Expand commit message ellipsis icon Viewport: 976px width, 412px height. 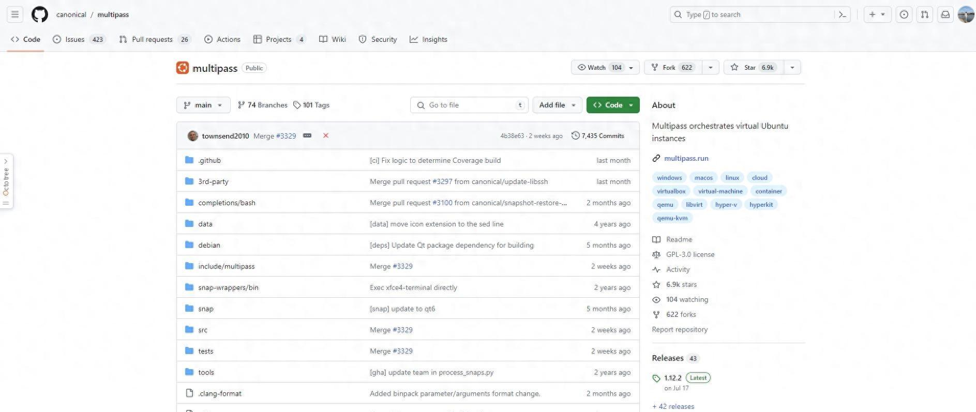tap(307, 135)
